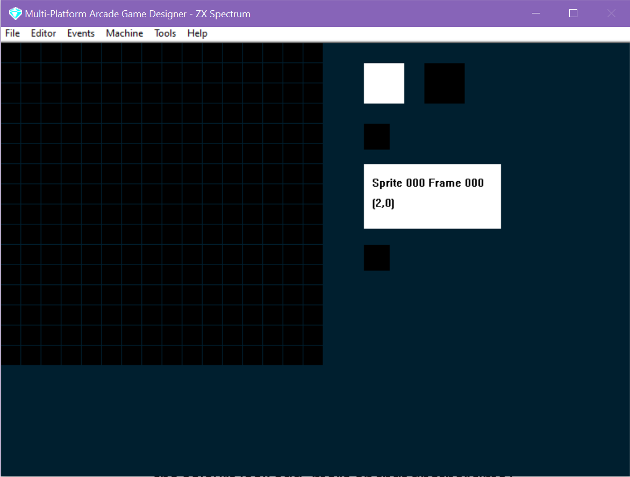
Task: Close the Arcade Game Designer window
Action: (x=611, y=13)
